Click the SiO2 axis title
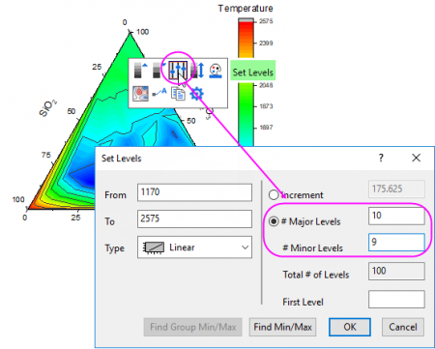Screen dimensions: 435x349 tap(47, 108)
